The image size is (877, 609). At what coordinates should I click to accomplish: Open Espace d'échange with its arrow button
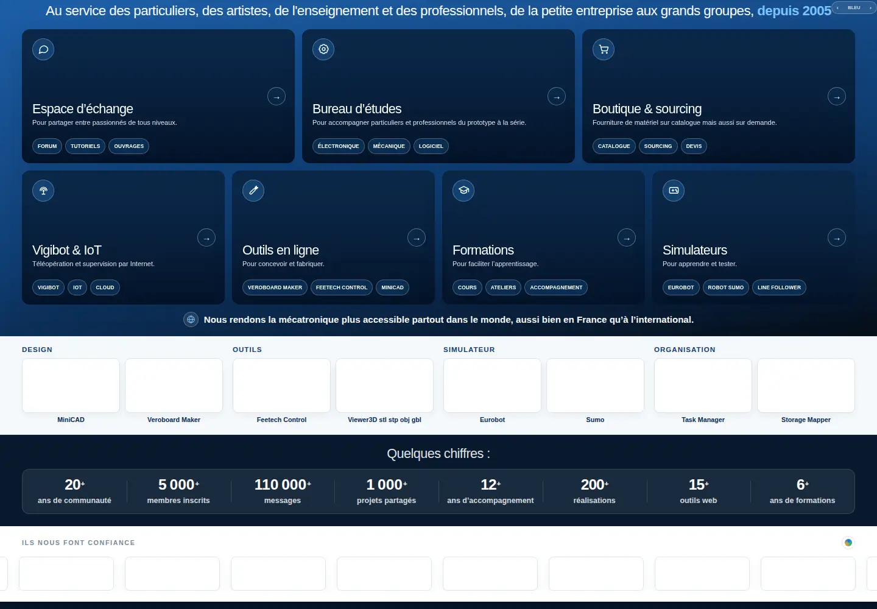coord(276,96)
